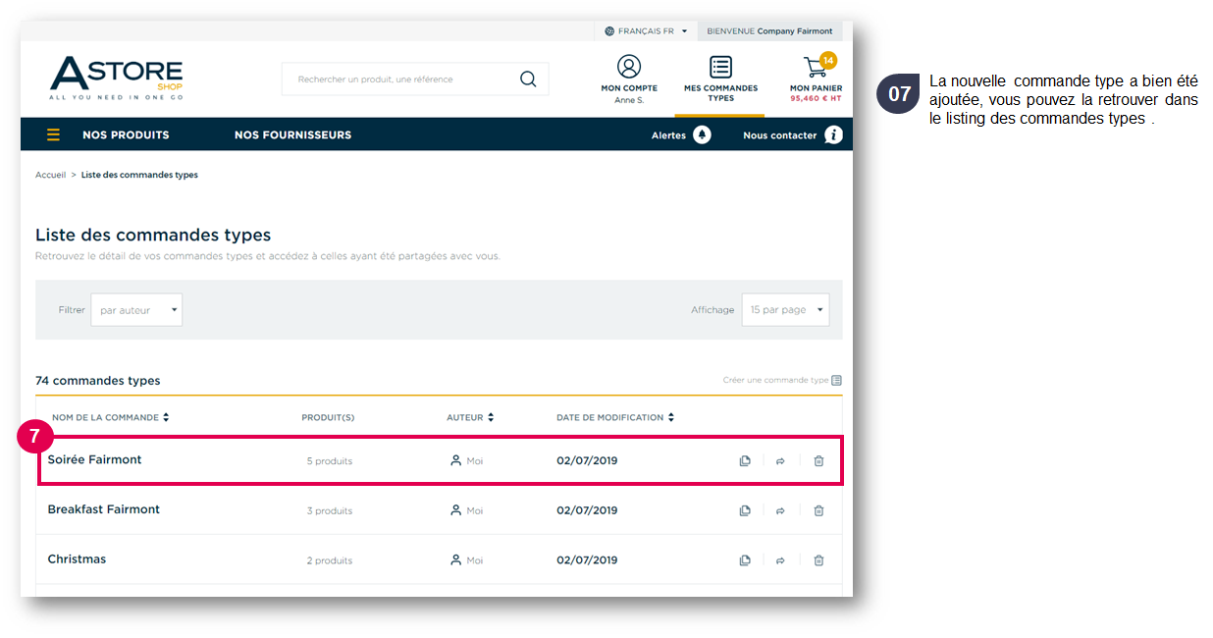Click 2 produits in Christmas row

pyautogui.click(x=330, y=561)
